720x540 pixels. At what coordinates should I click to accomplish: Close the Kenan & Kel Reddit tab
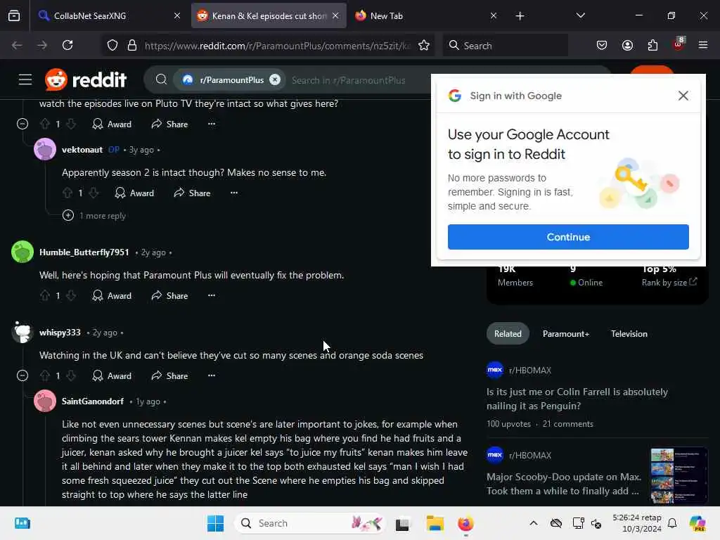point(335,15)
